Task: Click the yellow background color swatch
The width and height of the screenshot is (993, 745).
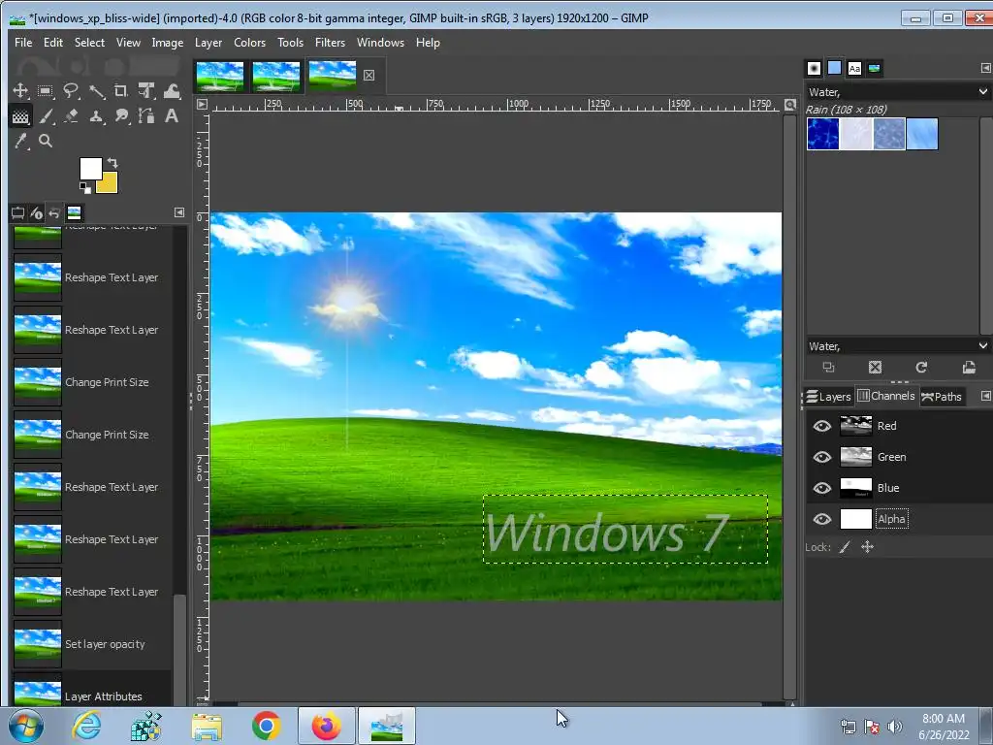Action: [x=109, y=183]
